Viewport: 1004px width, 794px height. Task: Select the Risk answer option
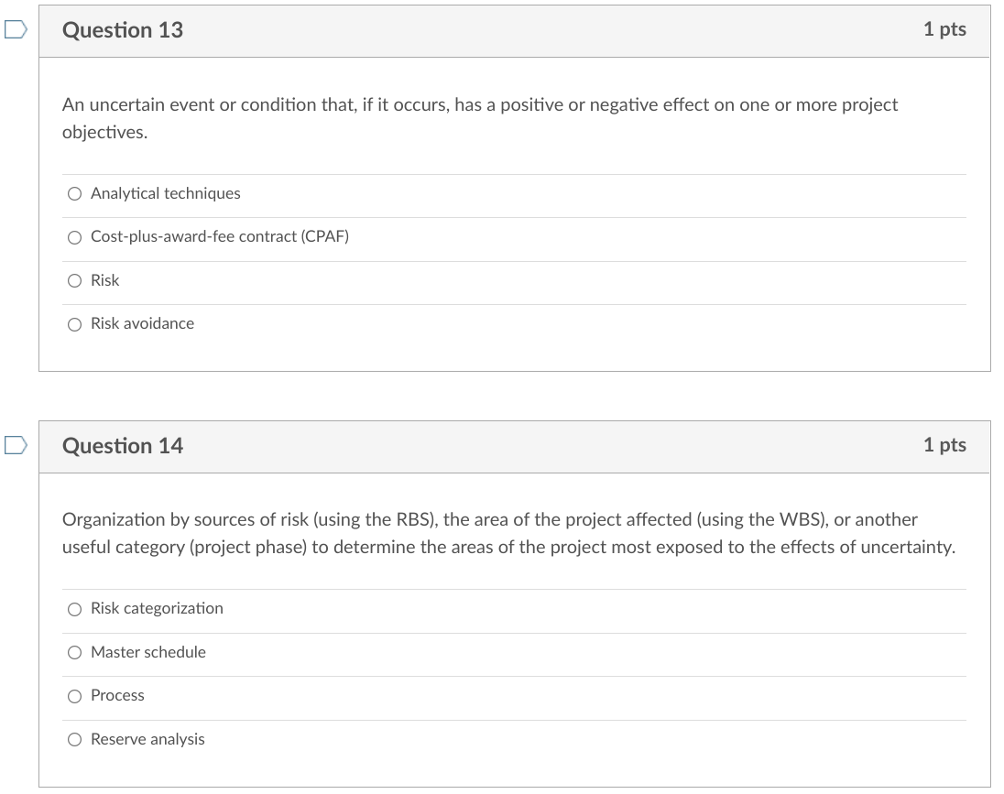click(74, 280)
